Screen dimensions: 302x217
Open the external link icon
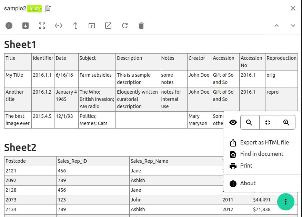point(108,26)
